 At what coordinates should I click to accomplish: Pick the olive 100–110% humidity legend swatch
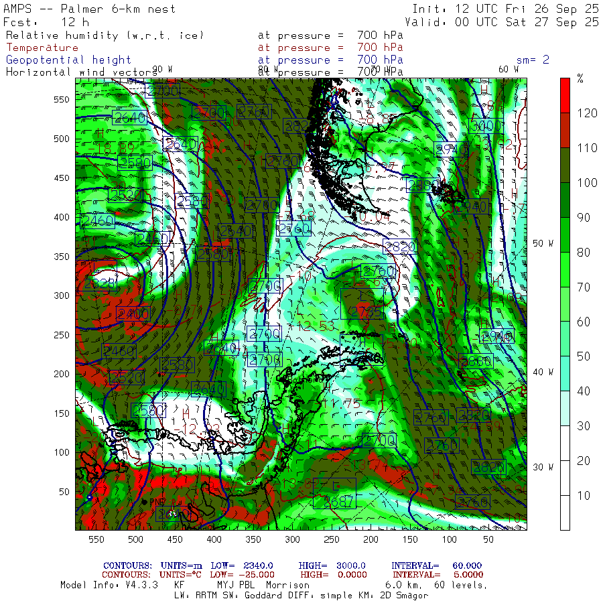565,165
